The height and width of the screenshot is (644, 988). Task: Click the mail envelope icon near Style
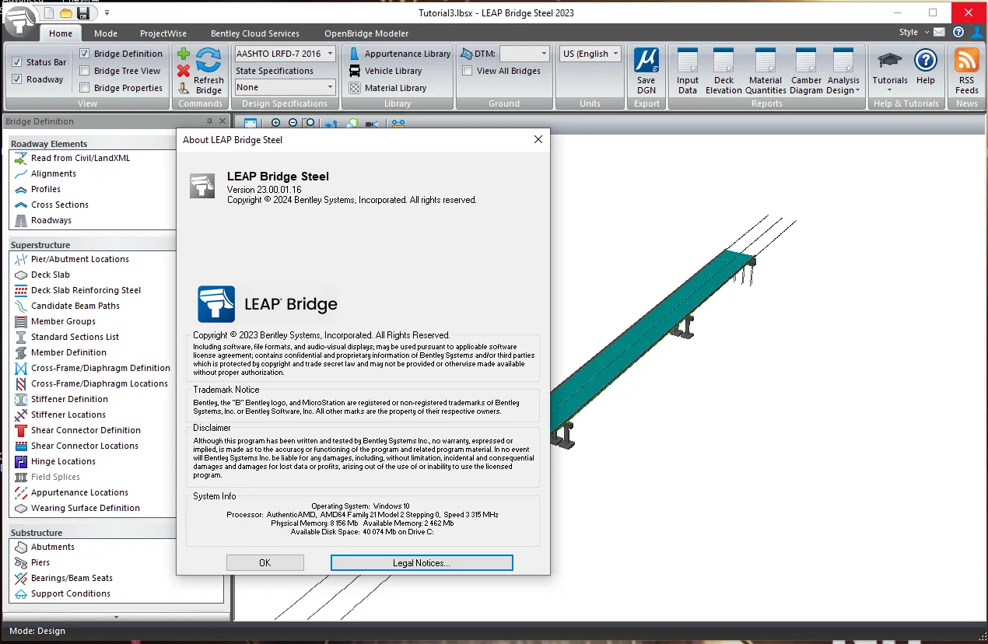pyautogui.click(x=940, y=33)
